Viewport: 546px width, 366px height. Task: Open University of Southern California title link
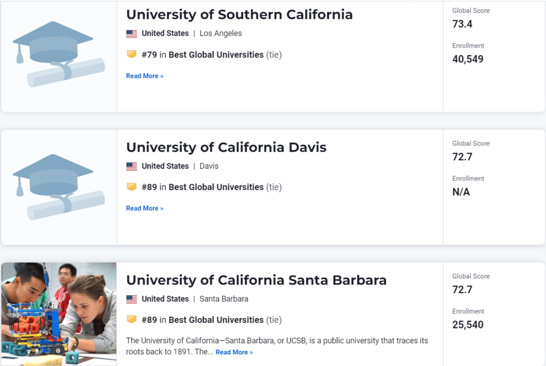point(239,15)
